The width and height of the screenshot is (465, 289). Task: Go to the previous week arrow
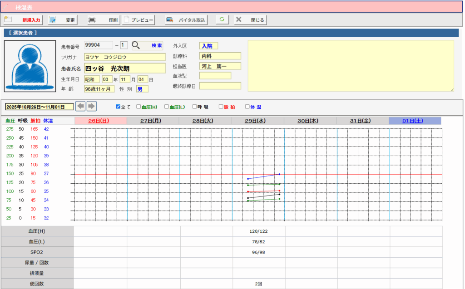coord(80,106)
